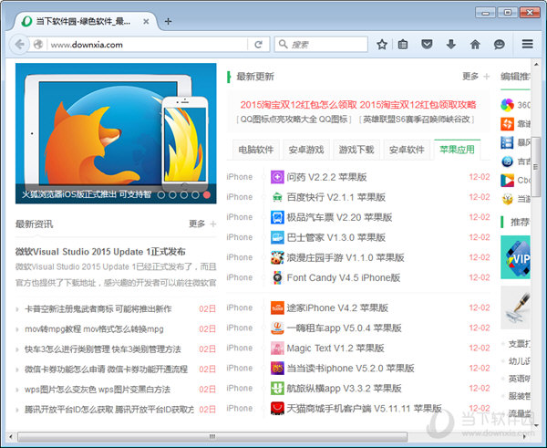
Task: Go to the Home page icon
Action: [x=474, y=44]
